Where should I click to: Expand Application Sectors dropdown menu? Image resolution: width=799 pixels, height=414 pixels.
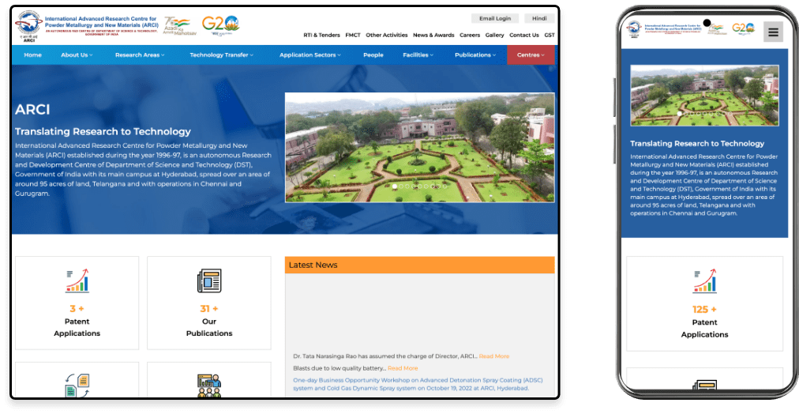[310, 55]
